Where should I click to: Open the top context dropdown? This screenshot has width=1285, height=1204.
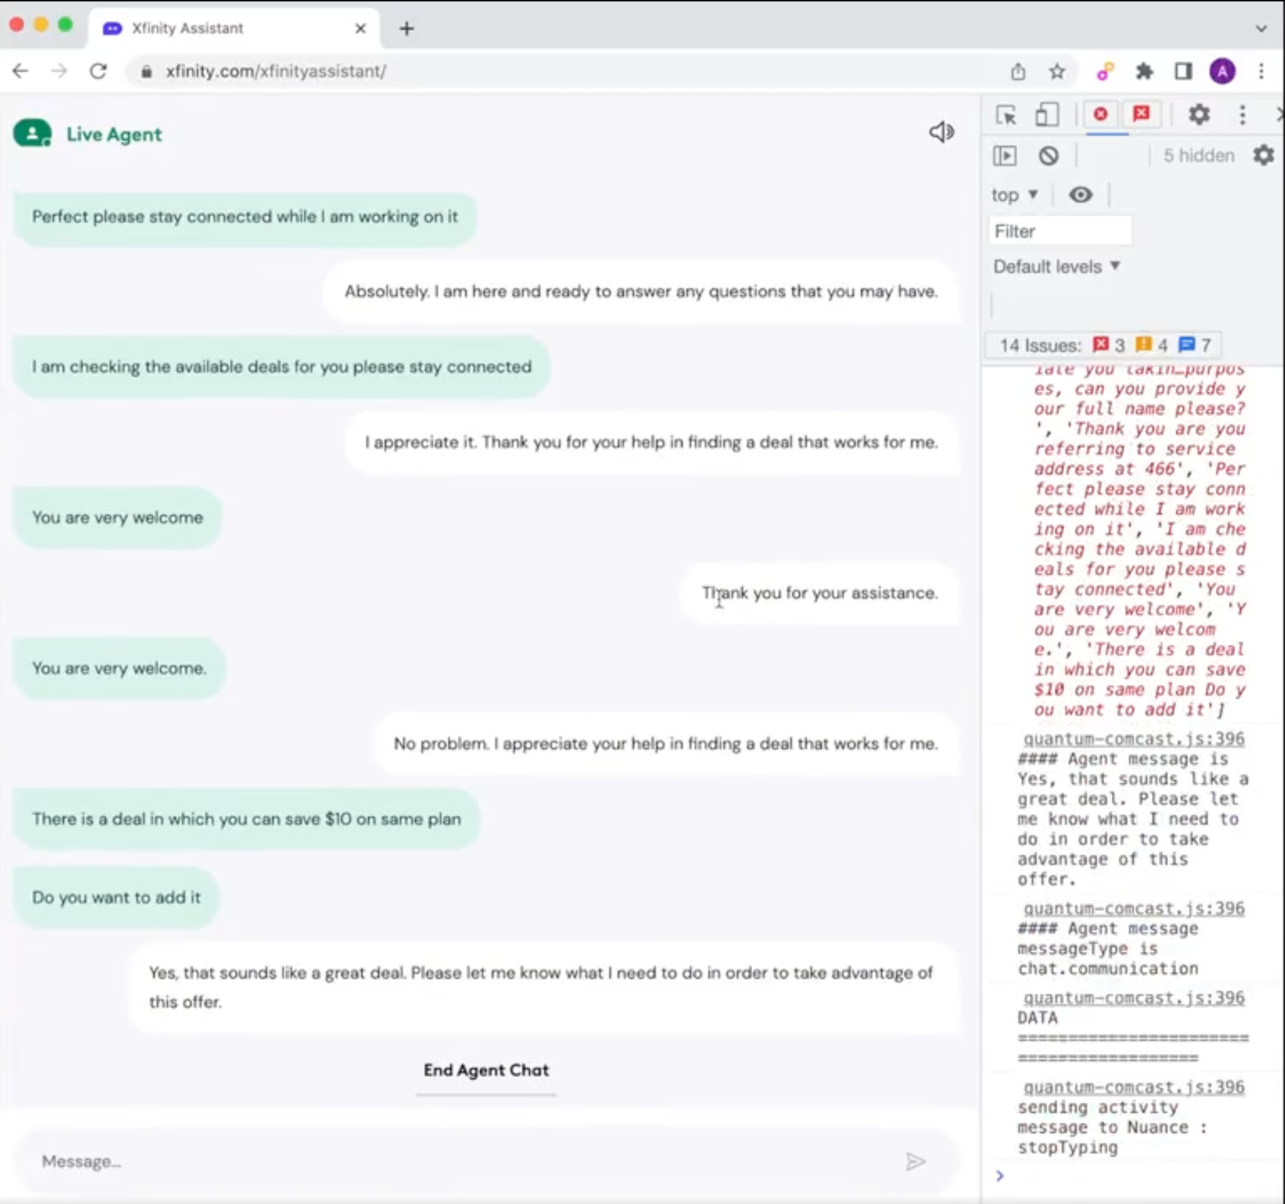click(1015, 195)
